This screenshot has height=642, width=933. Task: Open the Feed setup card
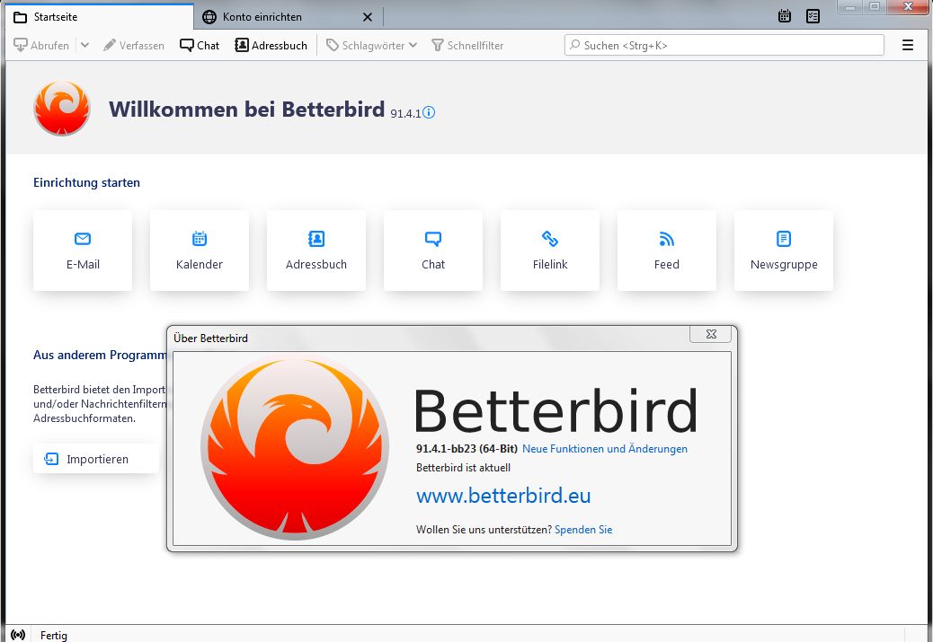(666, 251)
